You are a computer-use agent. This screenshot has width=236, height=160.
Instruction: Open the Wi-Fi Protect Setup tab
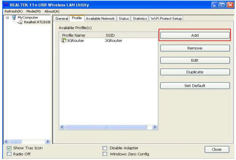click(166, 18)
